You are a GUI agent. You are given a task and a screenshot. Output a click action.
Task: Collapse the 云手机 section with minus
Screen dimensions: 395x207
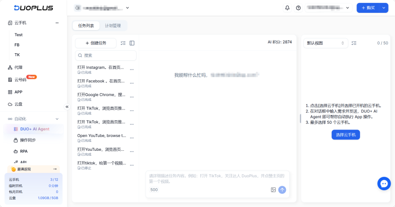click(x=57, y=23)
